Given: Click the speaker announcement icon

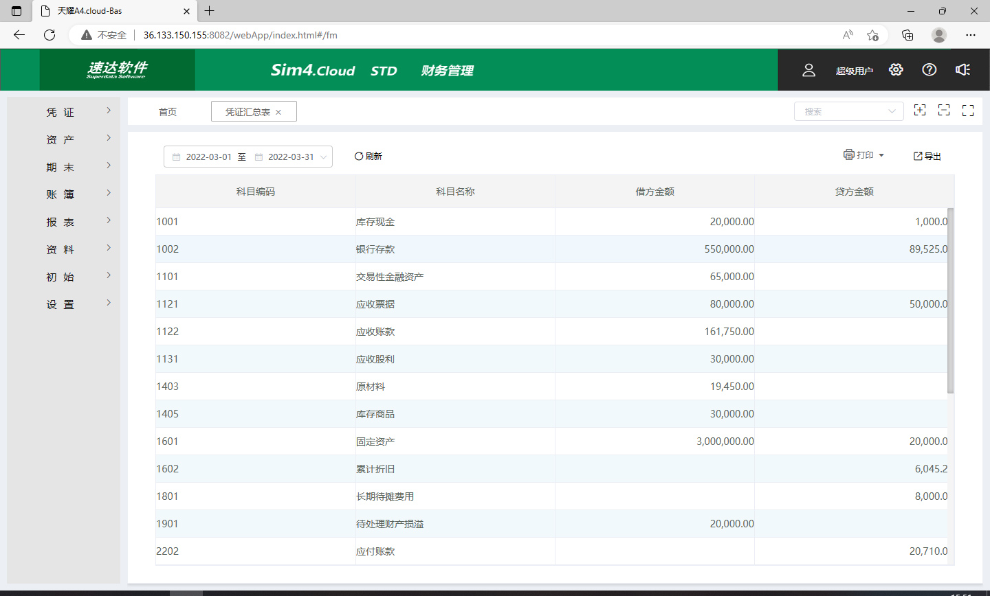Looking at the screenshot, I should tap(962, 70).
